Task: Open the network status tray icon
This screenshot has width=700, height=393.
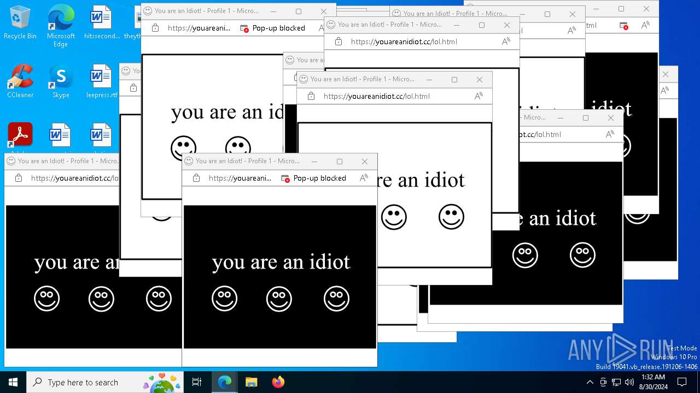Action: pos(616,382)
